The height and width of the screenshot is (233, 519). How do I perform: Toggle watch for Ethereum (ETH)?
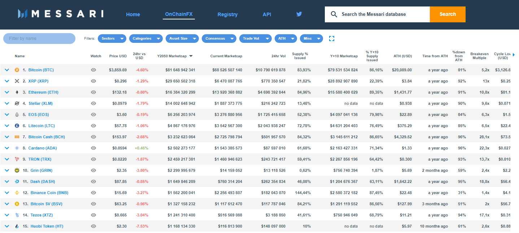[93, 92]
